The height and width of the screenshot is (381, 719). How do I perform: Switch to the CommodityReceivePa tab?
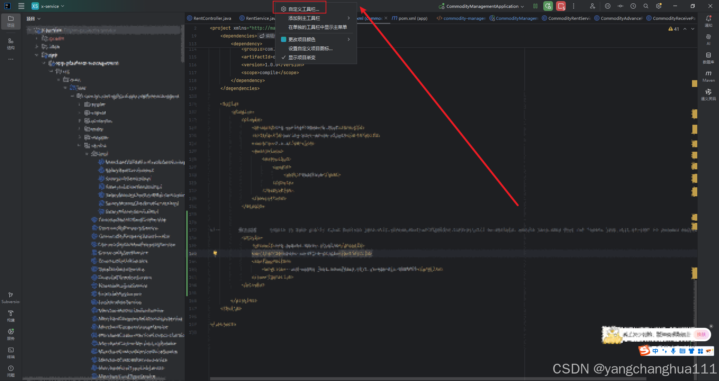(x=671, y=18)
